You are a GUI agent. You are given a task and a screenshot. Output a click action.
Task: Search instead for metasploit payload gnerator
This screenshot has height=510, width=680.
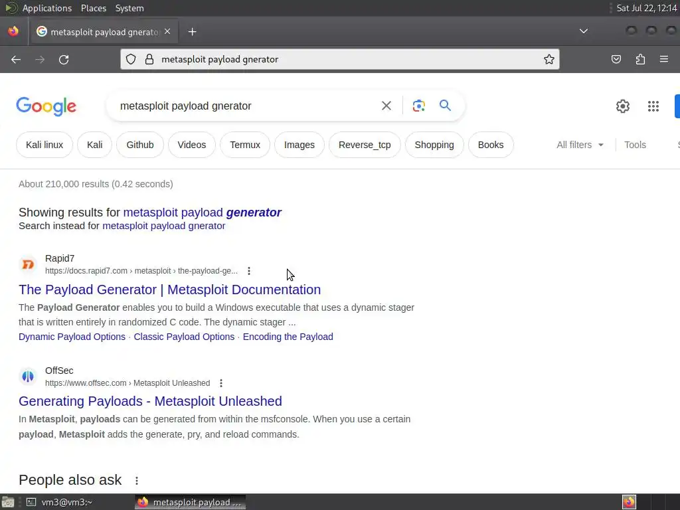point(163,226)
